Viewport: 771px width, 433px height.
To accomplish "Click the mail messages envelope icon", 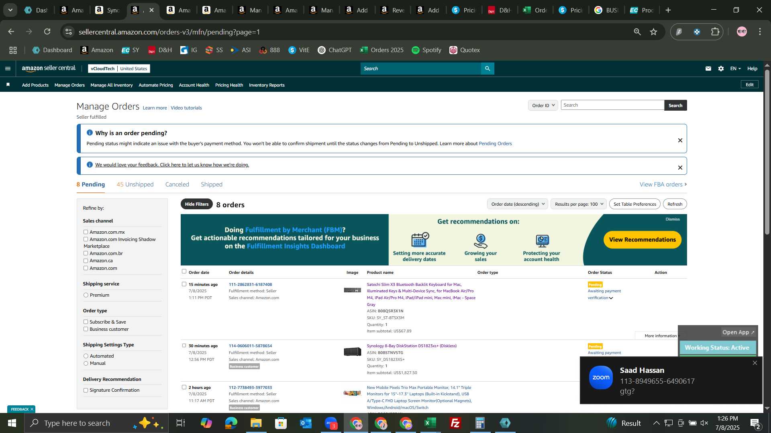I will [x=708, y=69].
